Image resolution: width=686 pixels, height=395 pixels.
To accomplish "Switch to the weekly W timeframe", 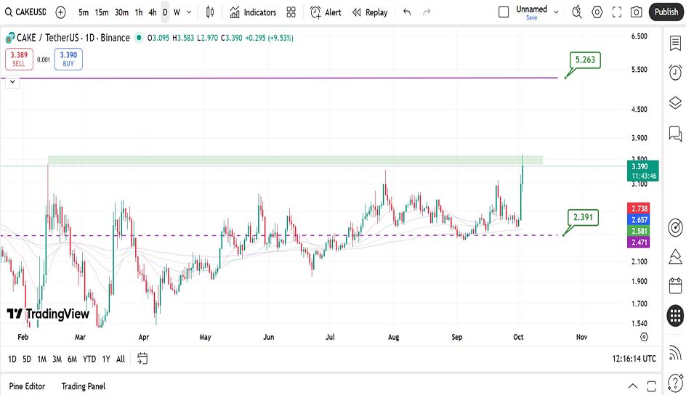I will pyautogui.click(x=177, y=12).
